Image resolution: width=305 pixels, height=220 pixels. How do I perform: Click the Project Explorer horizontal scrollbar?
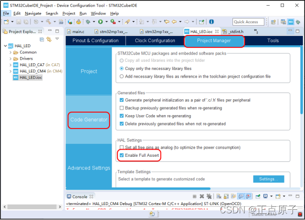[x=32, y=207]
